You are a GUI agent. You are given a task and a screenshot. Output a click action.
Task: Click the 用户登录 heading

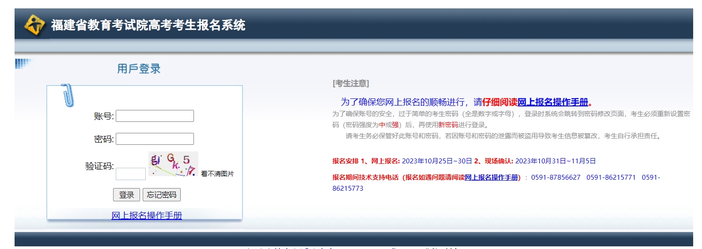coord(139,69)
